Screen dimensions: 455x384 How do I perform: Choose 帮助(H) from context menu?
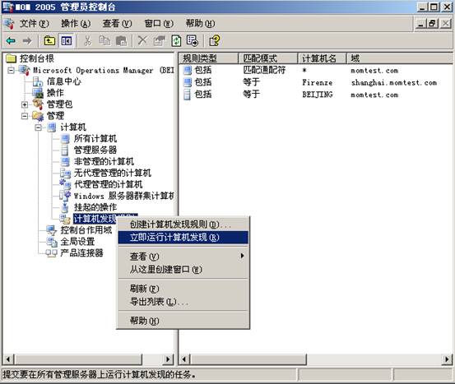183,321
